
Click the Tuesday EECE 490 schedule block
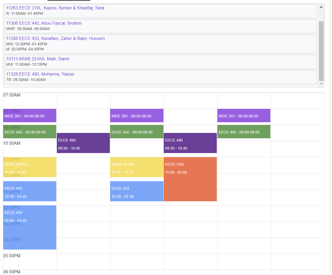click(83, 143)
